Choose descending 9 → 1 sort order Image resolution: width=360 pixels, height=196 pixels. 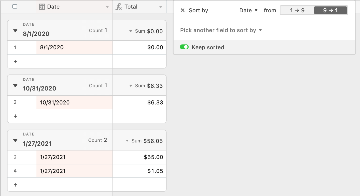point(331,10)
